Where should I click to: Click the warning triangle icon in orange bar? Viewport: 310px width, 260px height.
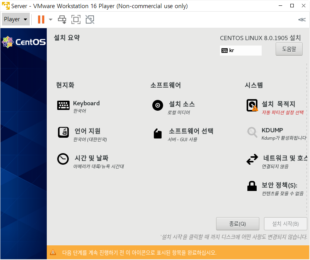tap(53, 252)
